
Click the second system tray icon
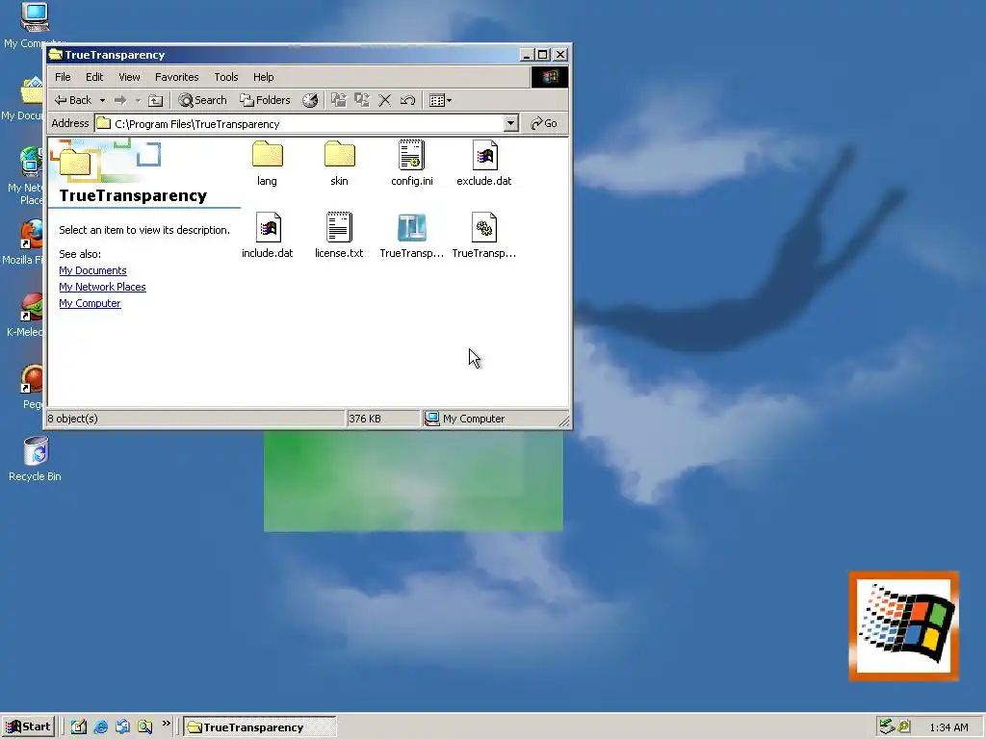coord(903,726)
